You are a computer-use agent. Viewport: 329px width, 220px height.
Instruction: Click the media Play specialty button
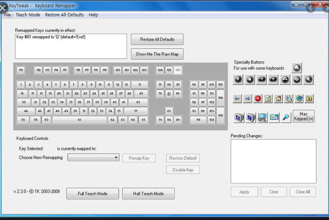[x=238, y=79]
